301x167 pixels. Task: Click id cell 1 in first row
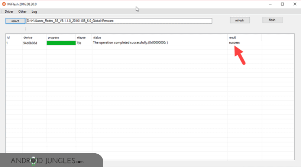tap(7, 43)
